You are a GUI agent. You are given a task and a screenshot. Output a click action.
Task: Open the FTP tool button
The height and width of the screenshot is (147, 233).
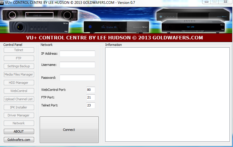(19, 58)
